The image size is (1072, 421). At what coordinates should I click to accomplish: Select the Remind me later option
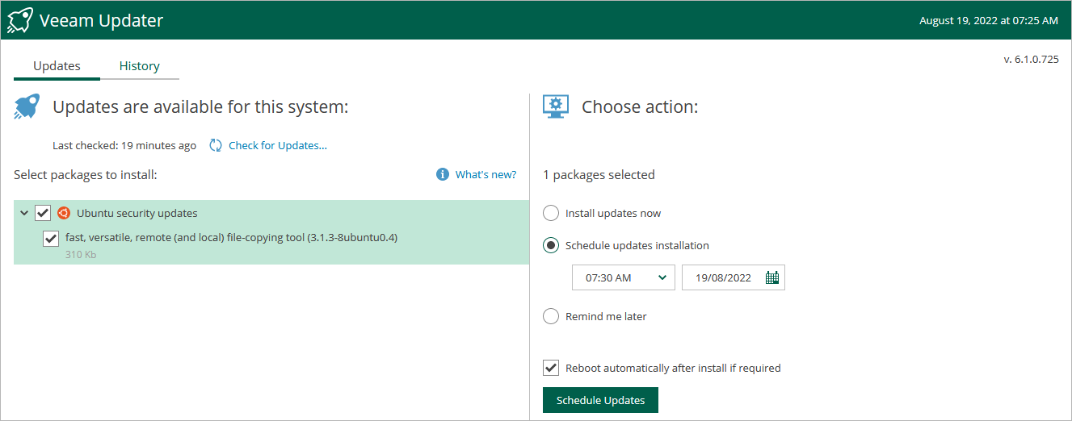coord(551,316)
